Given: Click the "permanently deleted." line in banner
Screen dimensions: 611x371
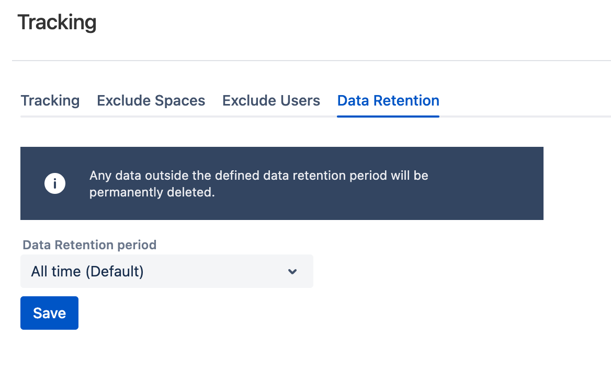Looking at the screenshot, I should pos(152,192).
